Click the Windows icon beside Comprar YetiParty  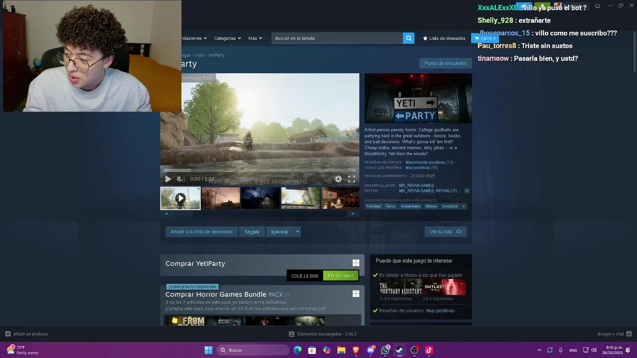coord(356,263)
